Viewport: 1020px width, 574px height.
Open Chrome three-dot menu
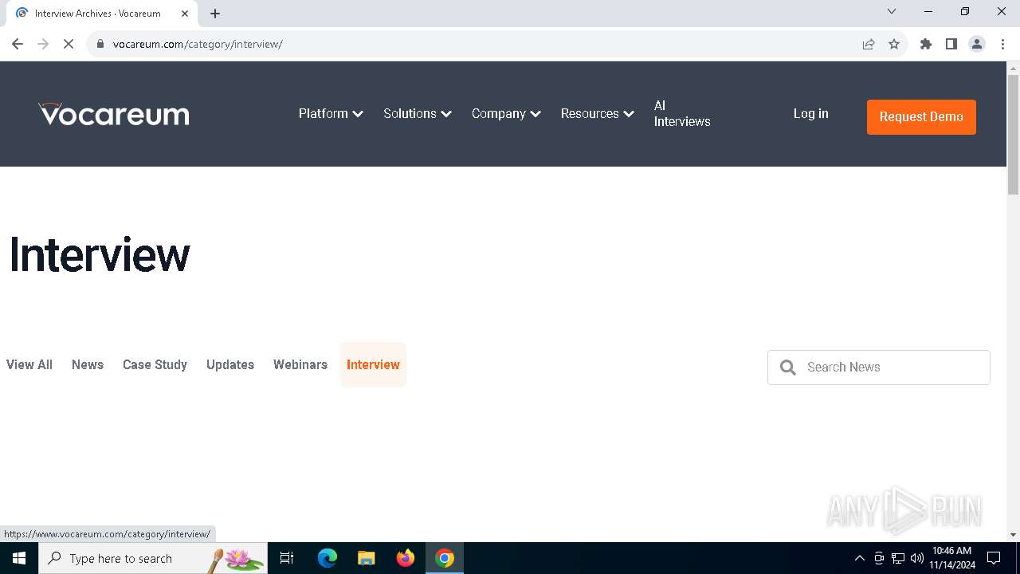tap(1002, 44)
